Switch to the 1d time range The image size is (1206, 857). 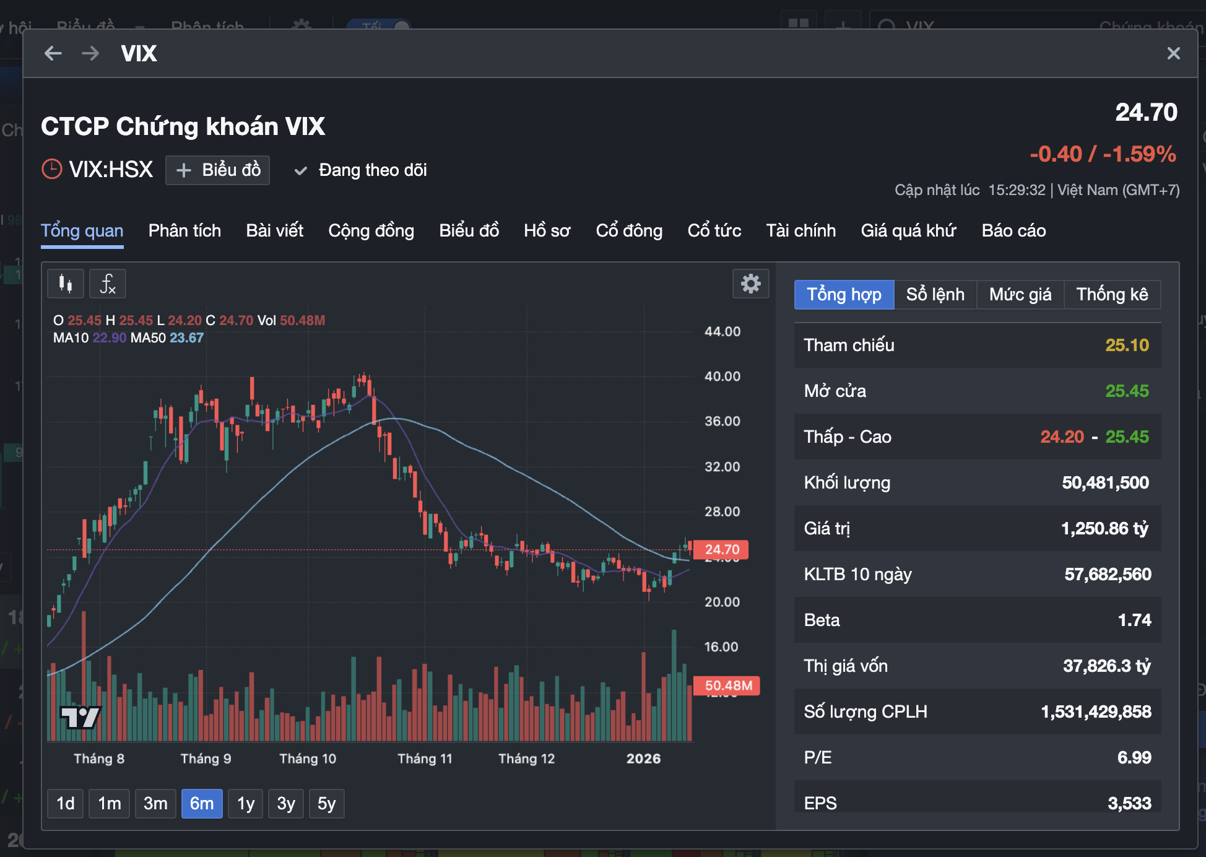pos(65,803)
